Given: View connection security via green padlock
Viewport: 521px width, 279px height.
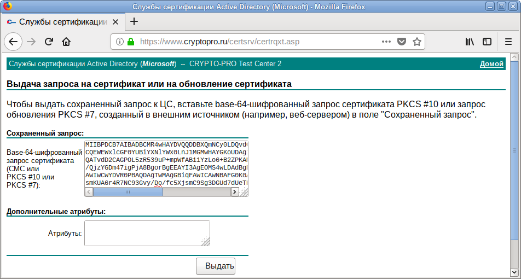Looking at the screenshot, I should point(131,42).
